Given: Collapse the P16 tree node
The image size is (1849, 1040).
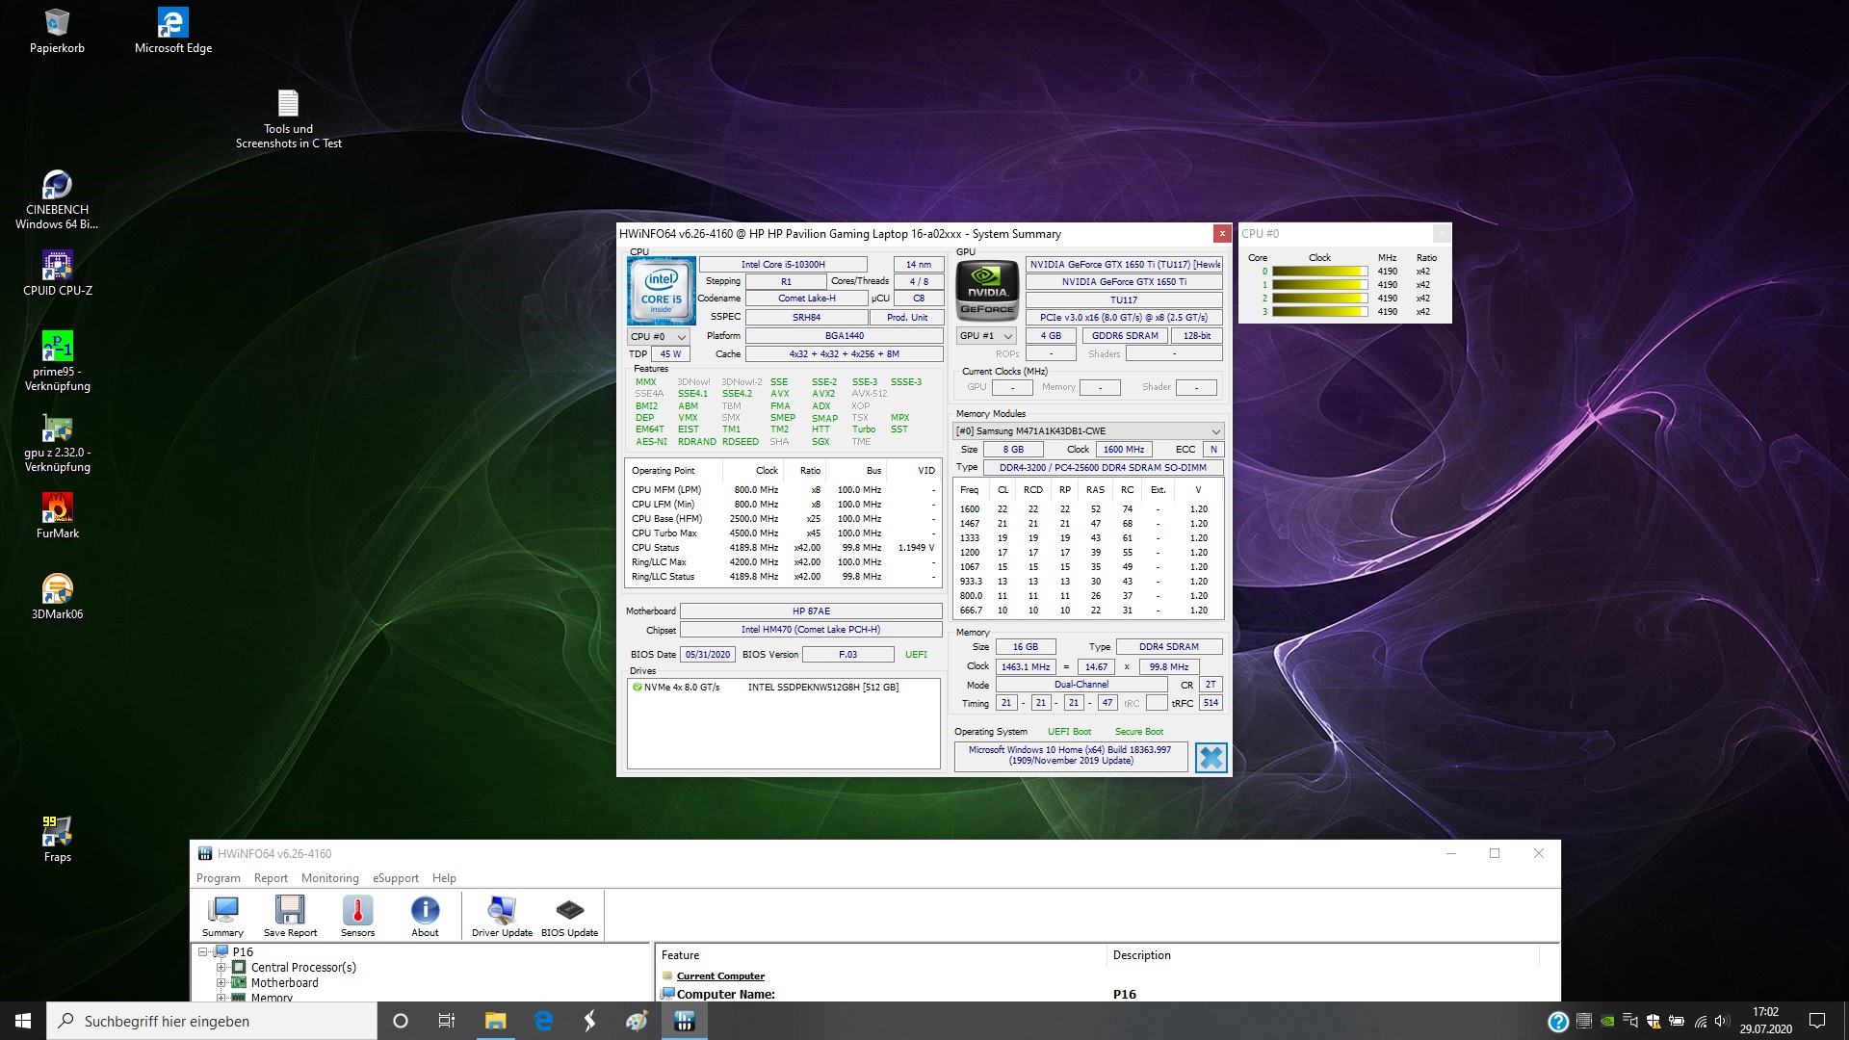Looking at the screenshot, I should click(x=203, y=951).
